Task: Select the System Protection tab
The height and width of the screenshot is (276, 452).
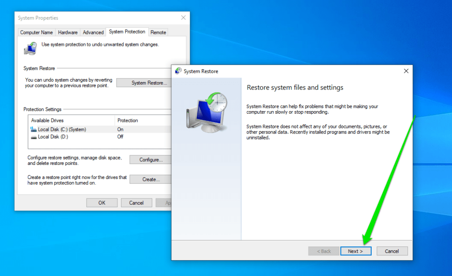Action: point(127,31)
